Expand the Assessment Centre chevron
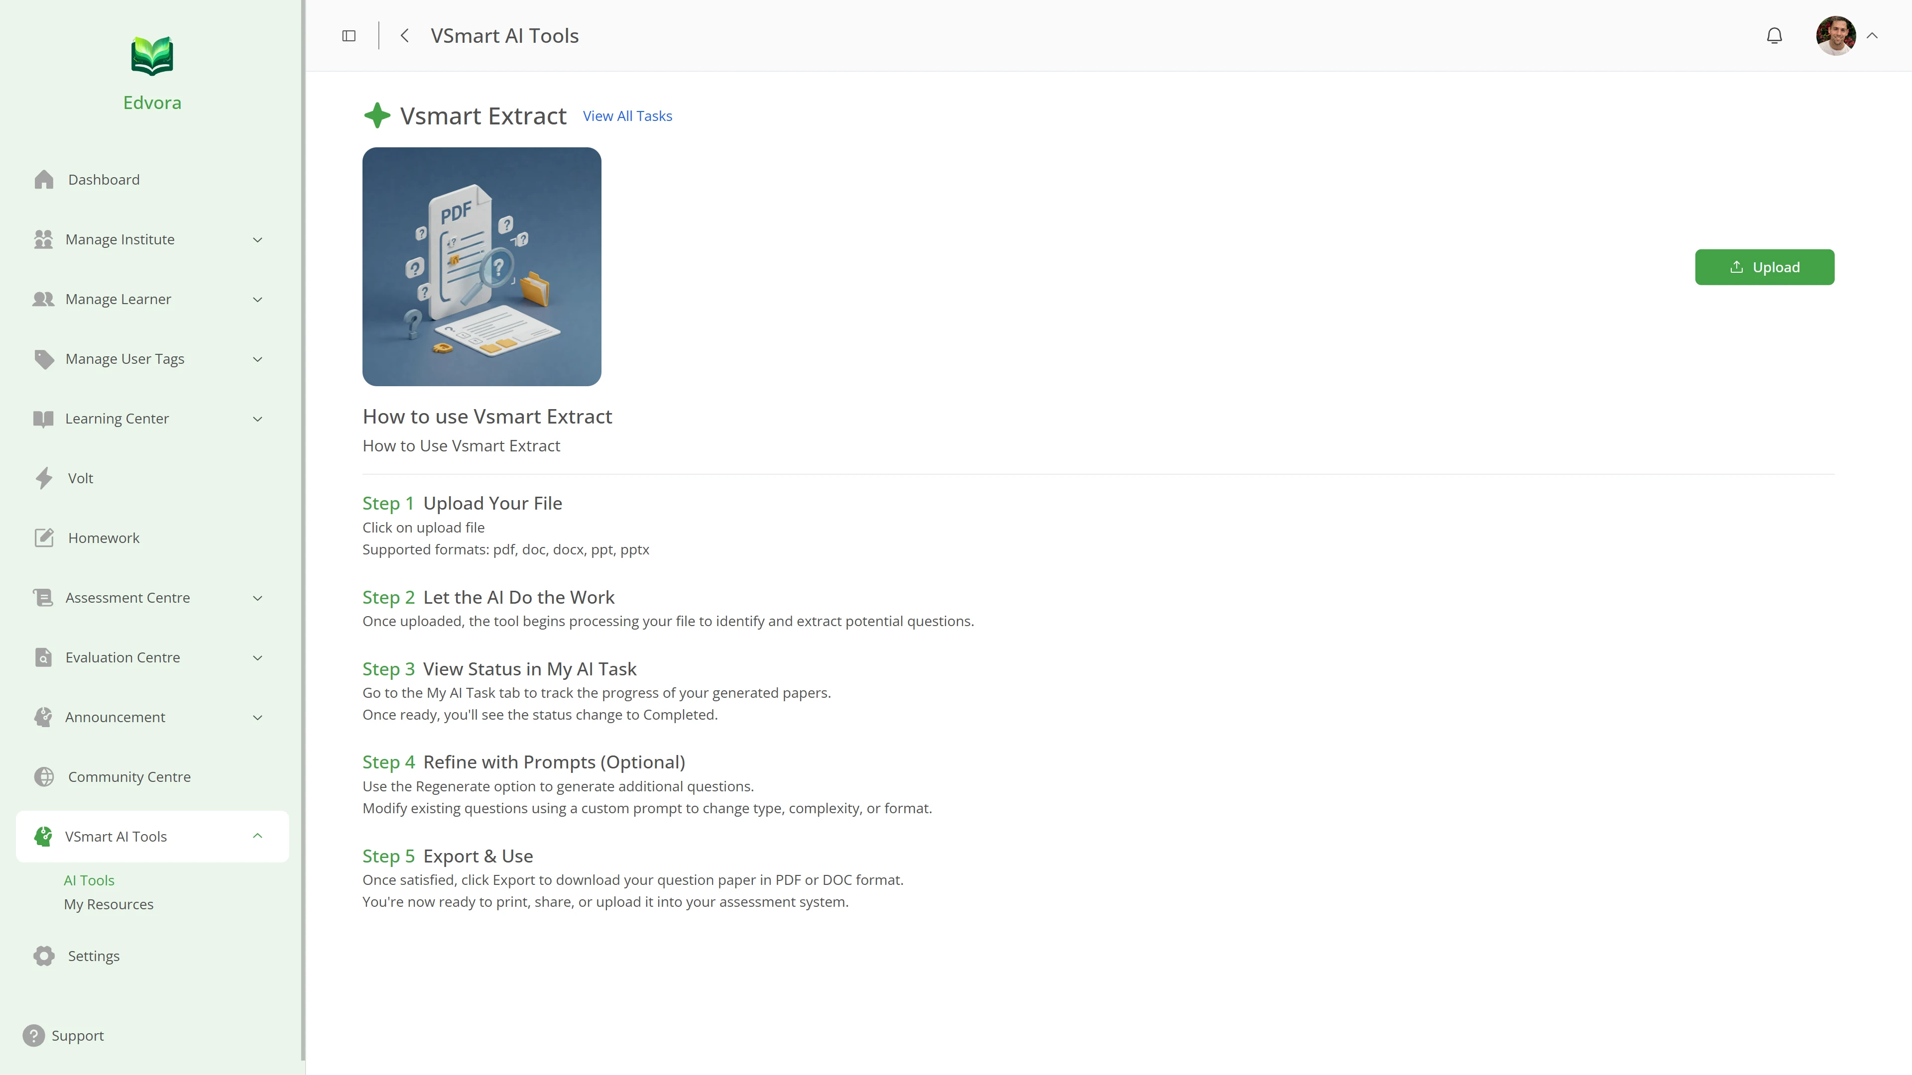1912x1075 pixels. click(x=257, y=598)
